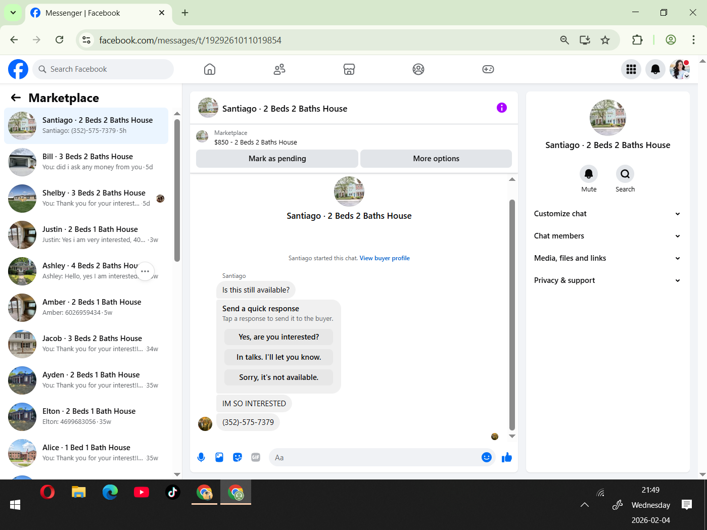Focus the Aa message input box

[x=374, y=457]
